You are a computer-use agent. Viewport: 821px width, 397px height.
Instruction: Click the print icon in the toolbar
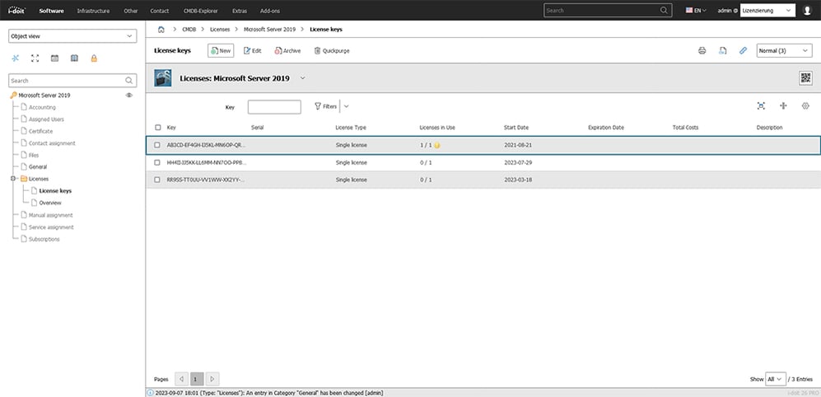(x=702, y=51)
